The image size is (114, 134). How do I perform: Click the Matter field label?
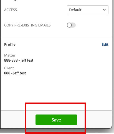click(10, 55)
